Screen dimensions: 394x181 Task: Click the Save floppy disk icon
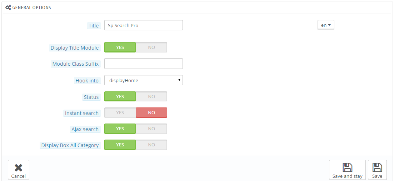pyautogui.click(x=377, y=167)
